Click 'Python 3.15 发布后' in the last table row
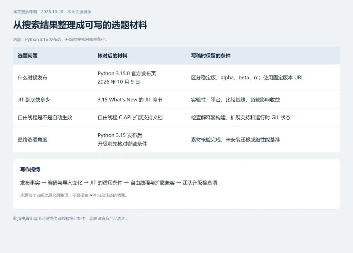This screenshot has width=353, height=253. tap(120, 135)
